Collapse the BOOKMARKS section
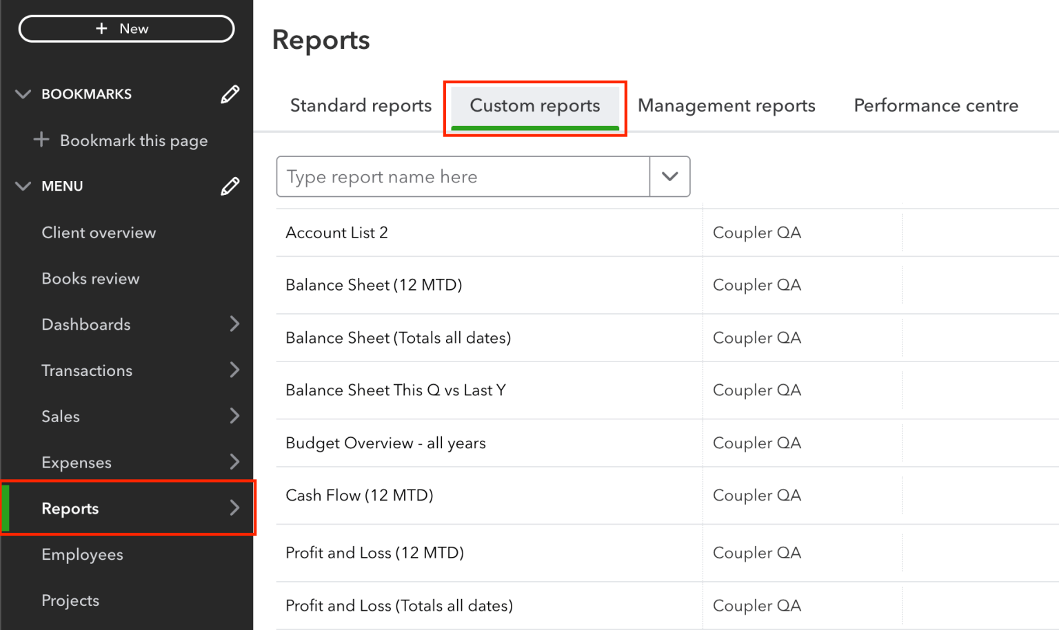The width and height of the screenshot is (1059, 630). tap(23, 94)
